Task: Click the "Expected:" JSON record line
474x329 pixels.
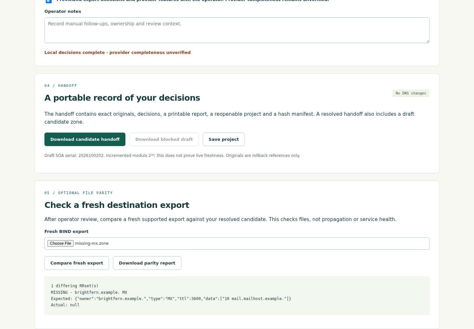Action: [x=171, y=299]
